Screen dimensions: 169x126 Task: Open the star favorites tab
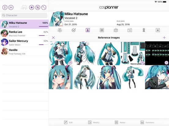click(x=158, y=30)
